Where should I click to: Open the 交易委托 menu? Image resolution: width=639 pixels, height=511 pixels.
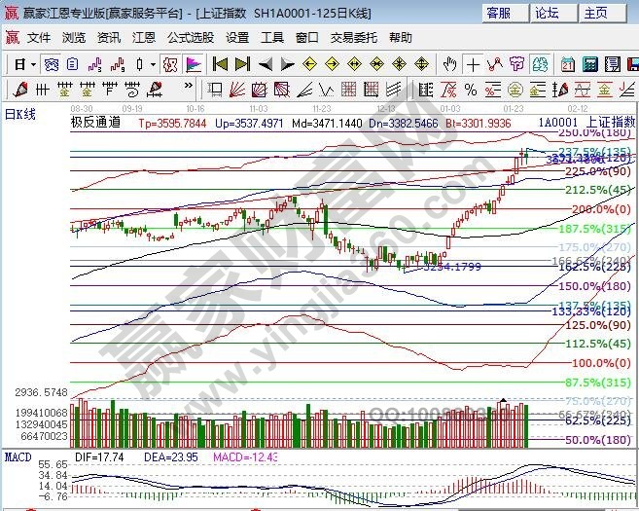(x=352, y=37)
